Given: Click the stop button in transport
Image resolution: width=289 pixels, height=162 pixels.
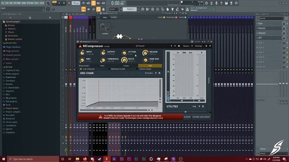Looking at the screenshot, I should pos(64,3).
